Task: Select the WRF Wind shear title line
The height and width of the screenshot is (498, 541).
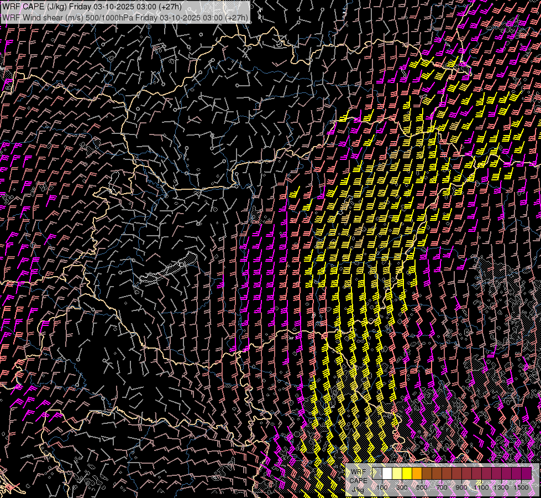Action: [x=125, y=17]
